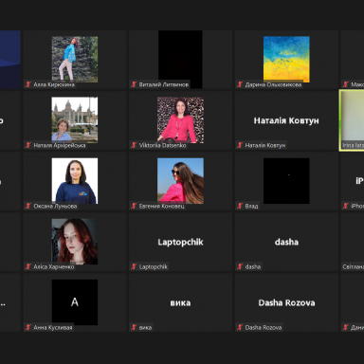The height and width of the screenshot is (364, 364).
Task: Click muted mic icon by Viktoriia Datsenko
Action: pyautogui.click(x=134, y=145)
